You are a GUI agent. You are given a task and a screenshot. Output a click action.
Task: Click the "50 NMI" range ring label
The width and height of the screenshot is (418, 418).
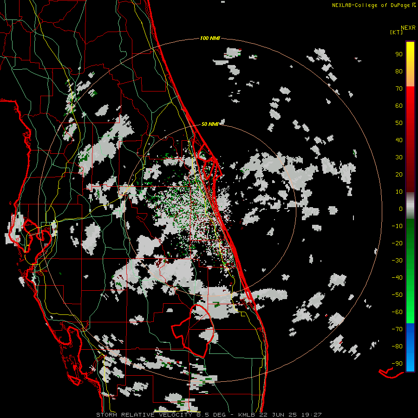coord(210,124)
